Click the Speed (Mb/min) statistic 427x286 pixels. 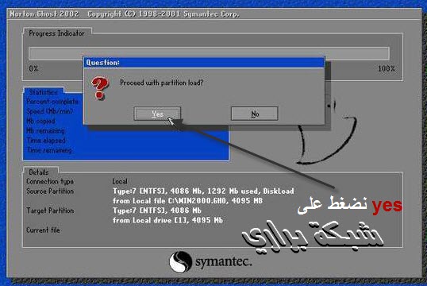pyautogui.click(x=50, y=111)
